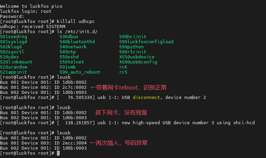Click the killall udhcpc command text

(x=76, y=22)
